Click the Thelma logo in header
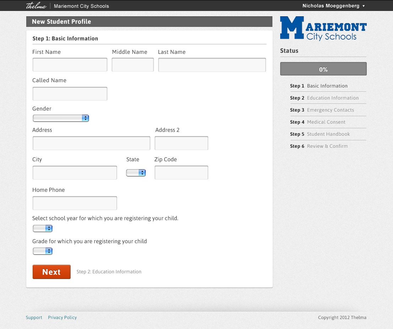 (x=36, y=6)
